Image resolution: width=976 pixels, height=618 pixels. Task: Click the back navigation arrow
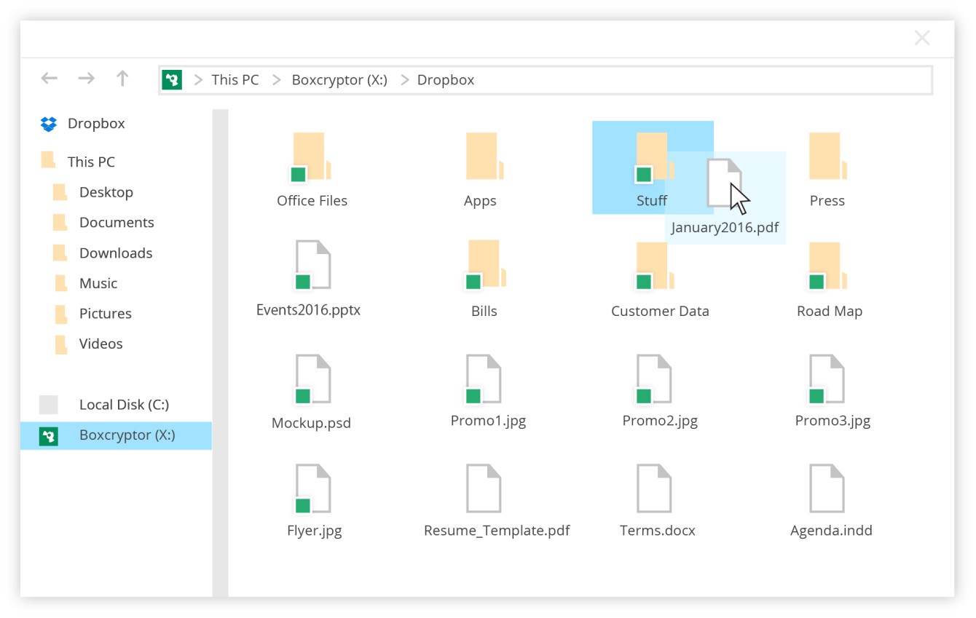click(x=49, y=79)
